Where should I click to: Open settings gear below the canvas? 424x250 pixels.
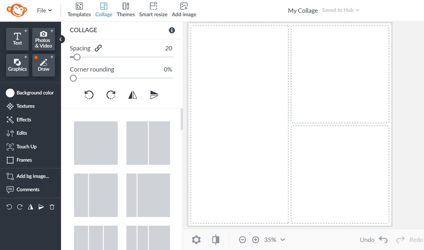(x=196, y=240)
